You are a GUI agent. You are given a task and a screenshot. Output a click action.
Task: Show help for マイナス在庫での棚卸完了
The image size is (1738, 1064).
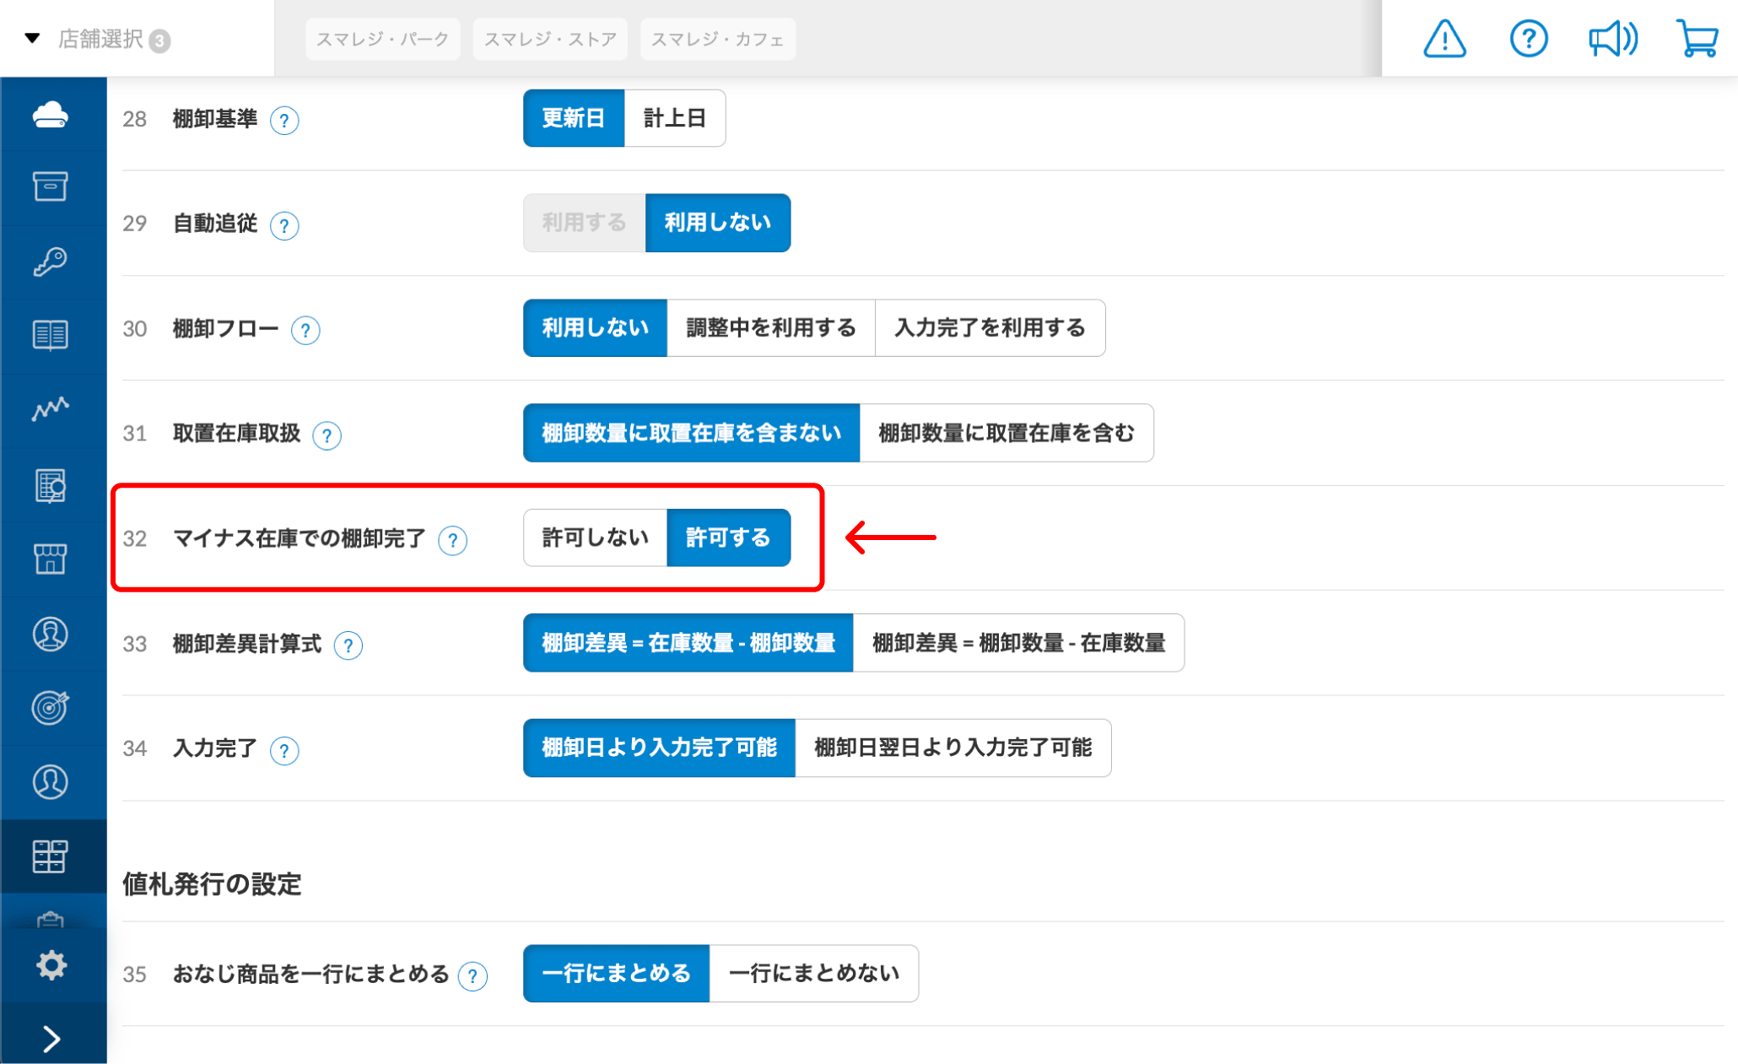pyautogui.click(x=453, y=540)
